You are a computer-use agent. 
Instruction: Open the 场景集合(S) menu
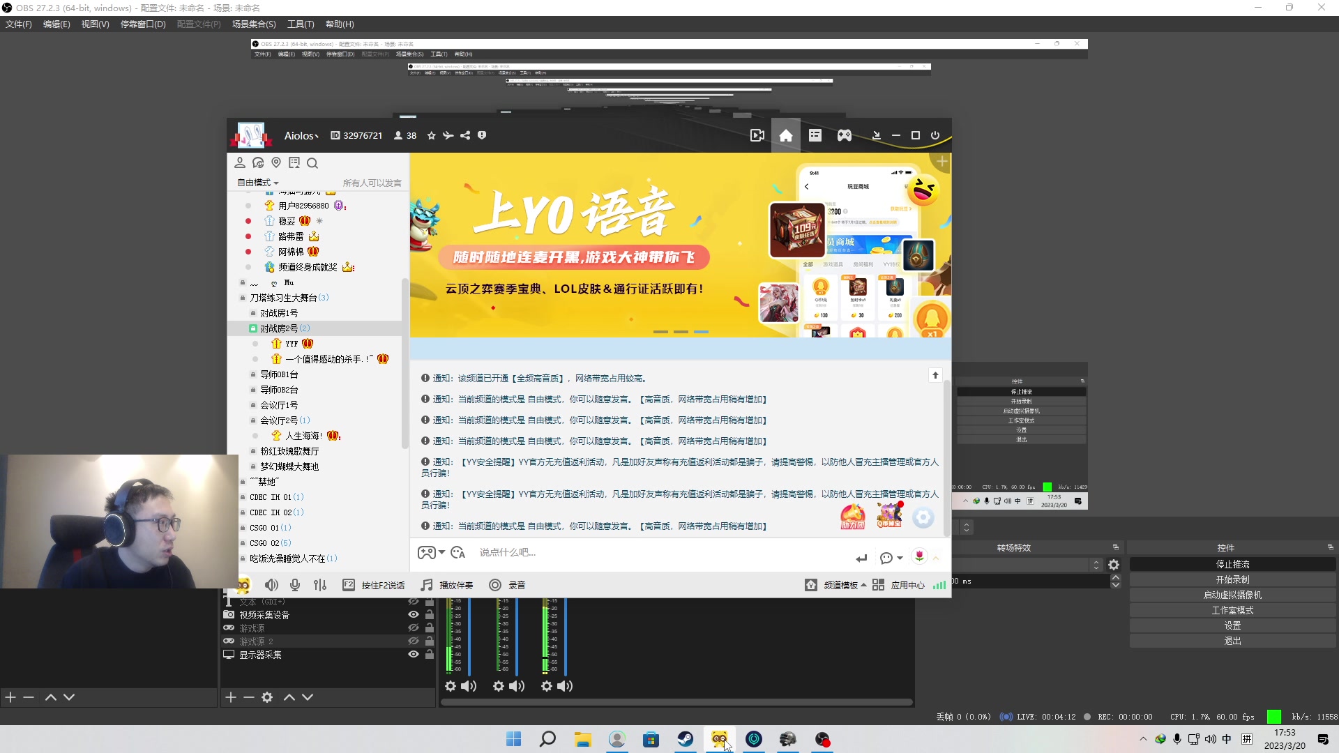[x=254, y=24]
